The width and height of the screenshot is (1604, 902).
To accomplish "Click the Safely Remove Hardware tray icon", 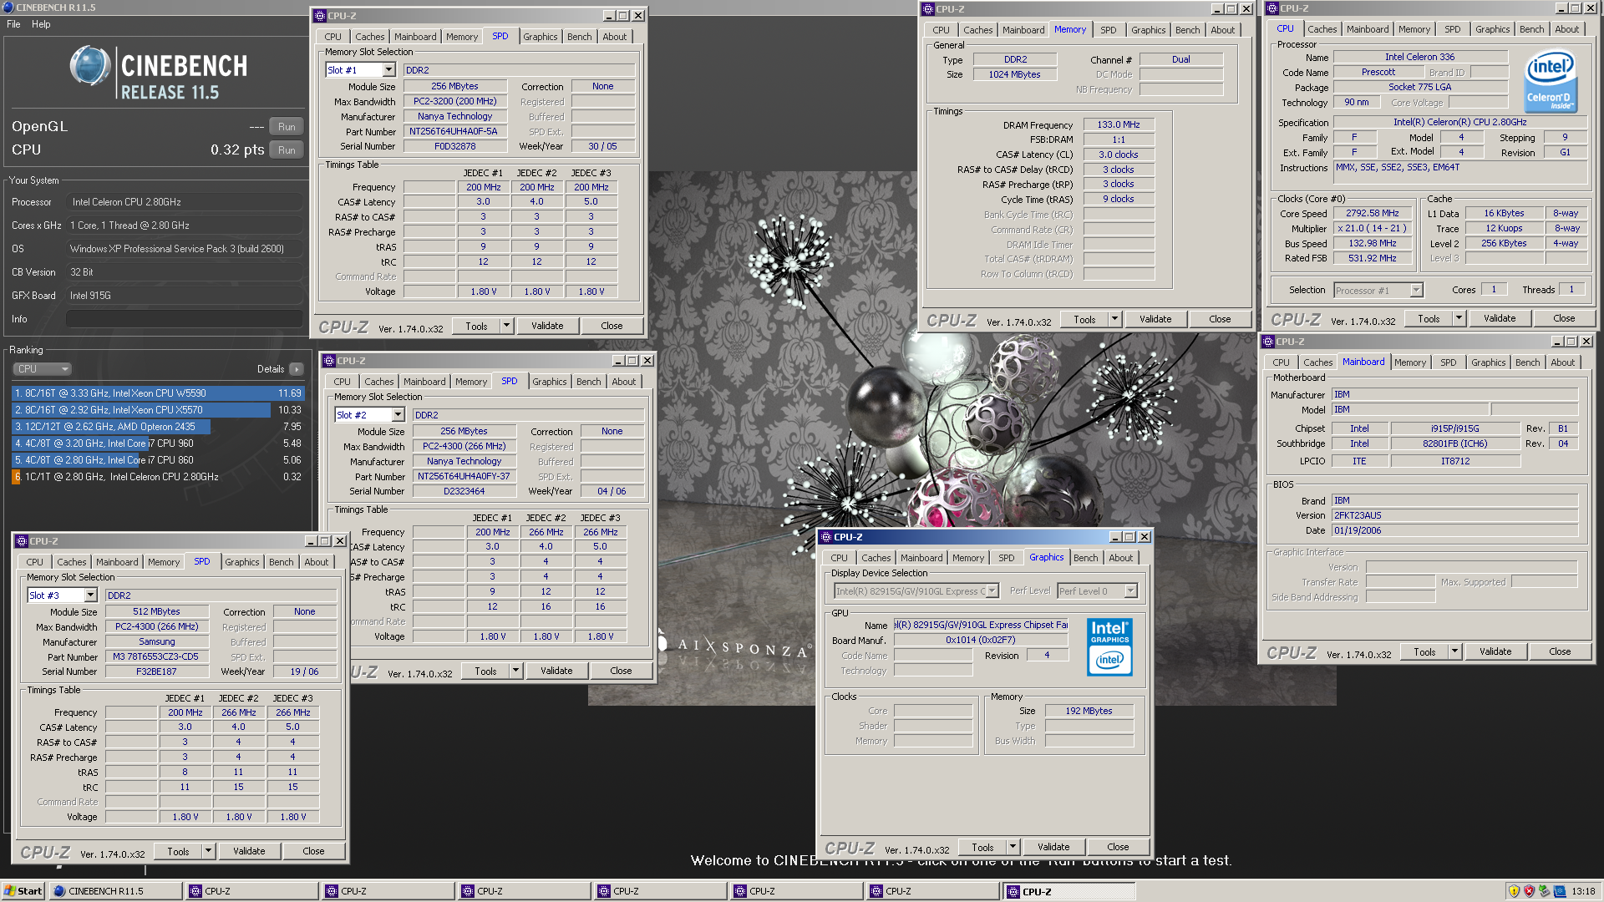I will 1544,891.
